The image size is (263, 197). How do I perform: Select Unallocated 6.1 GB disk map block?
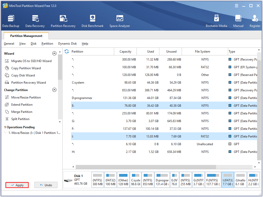[240, 180]
